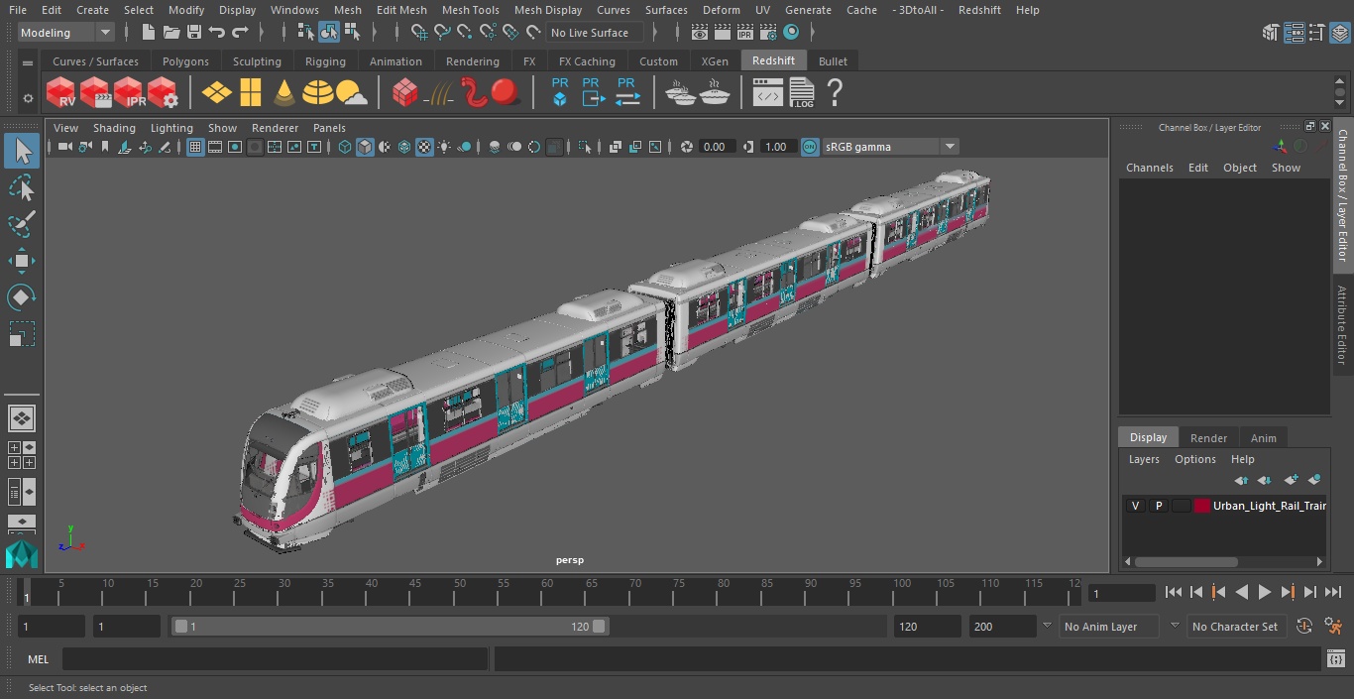Click the MEL command line input
The image size is (1354, 699).
click(x=275, y=659)
